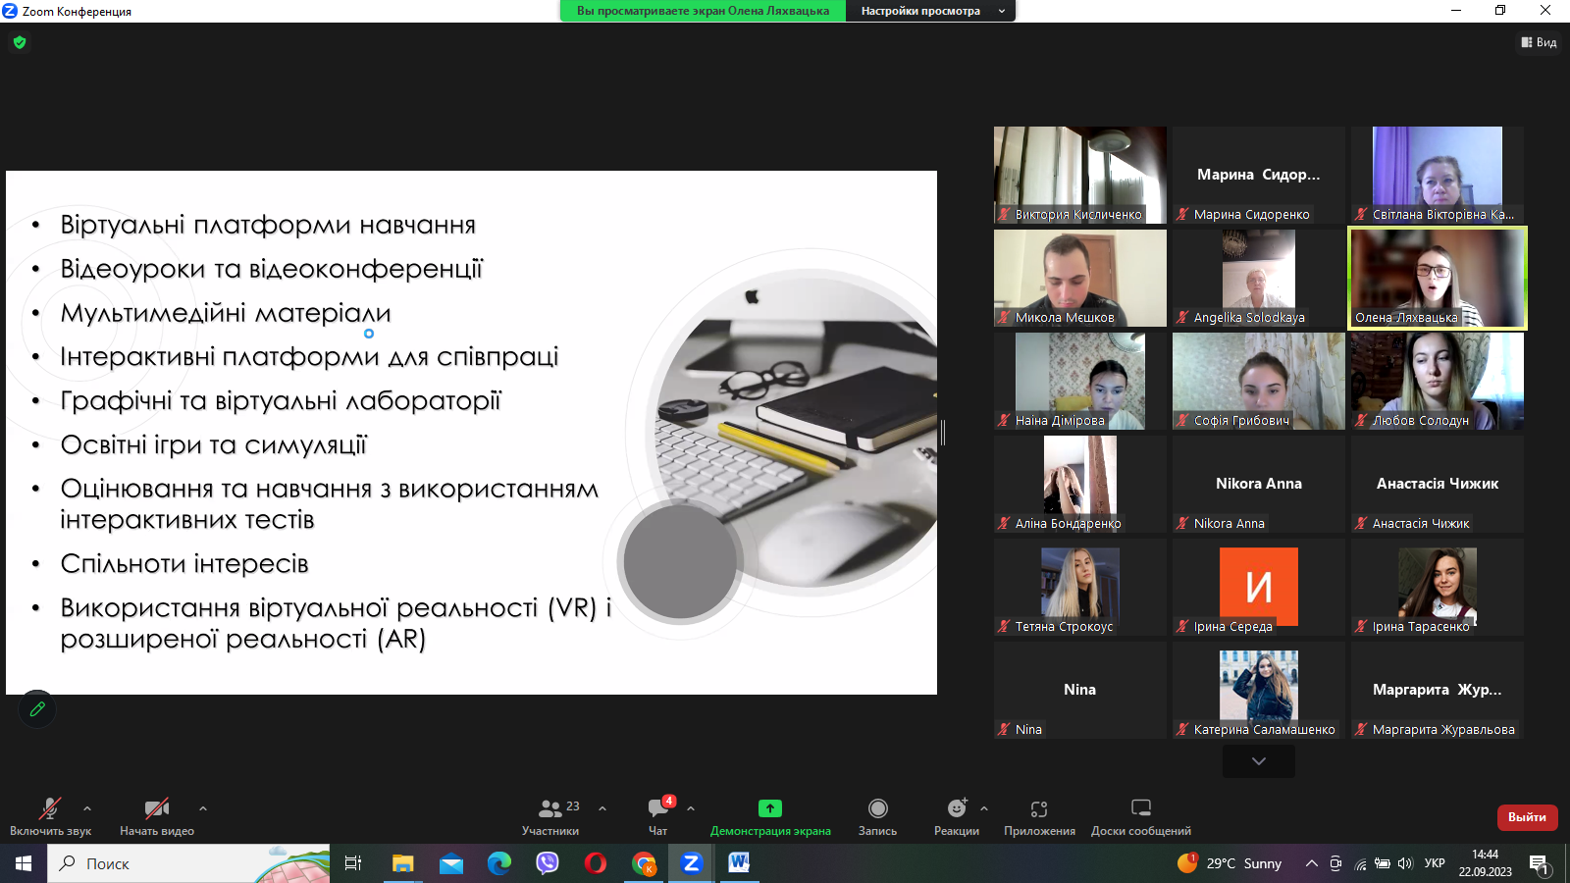Open Microsoft Word from the taskbar
This screenshot has height=883, width=1570.
click(x=739, y=863)
